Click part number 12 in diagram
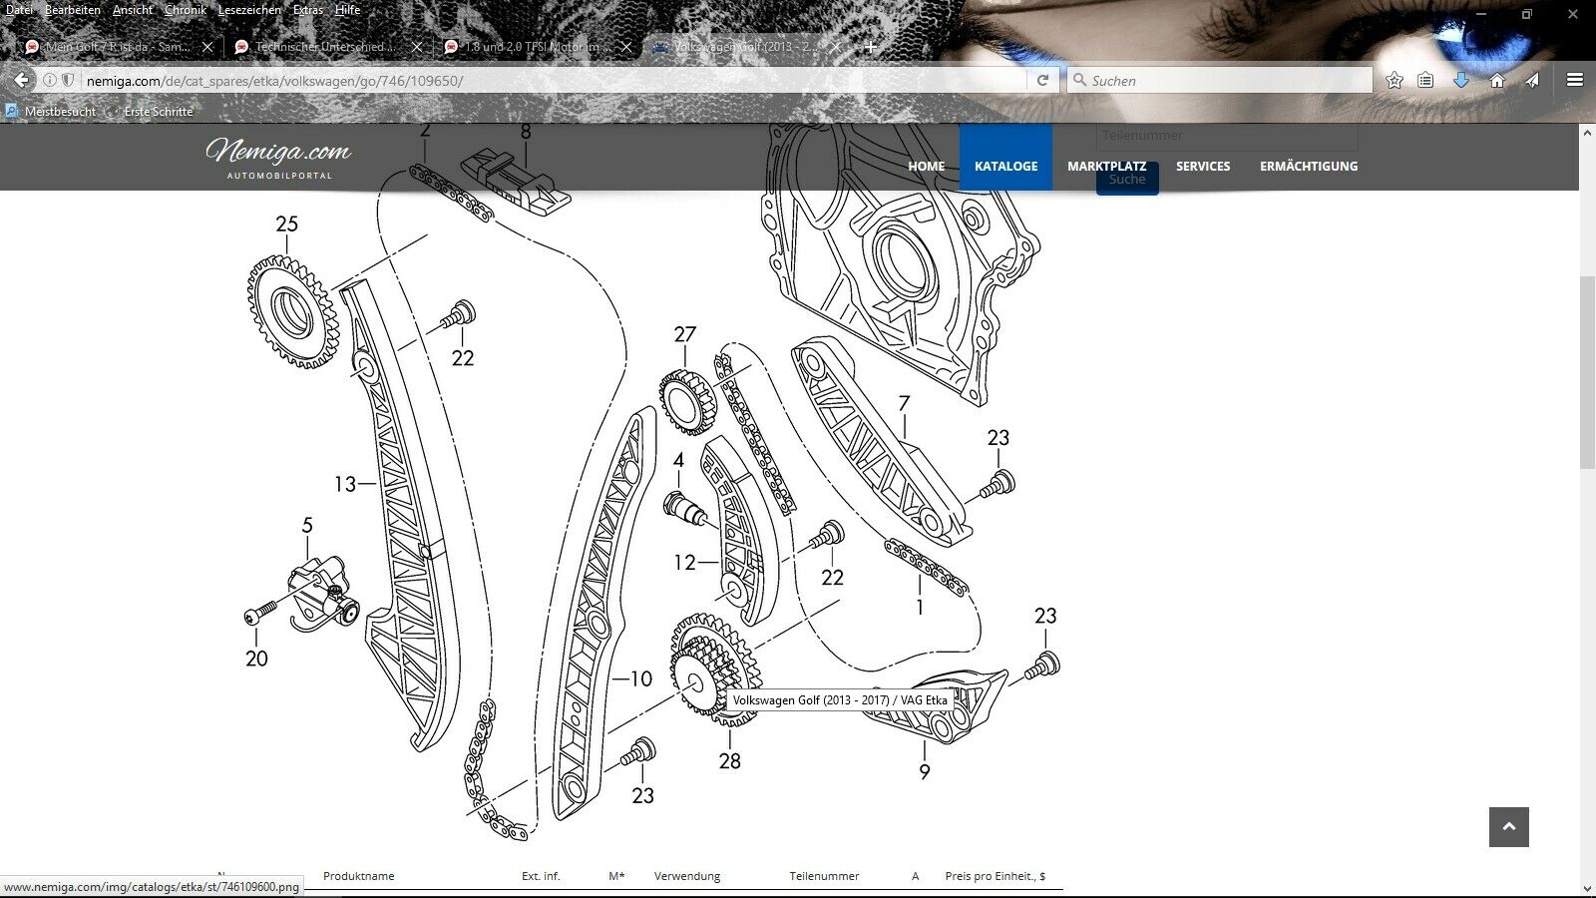1596x898 pixels. [x=684, y=563]
